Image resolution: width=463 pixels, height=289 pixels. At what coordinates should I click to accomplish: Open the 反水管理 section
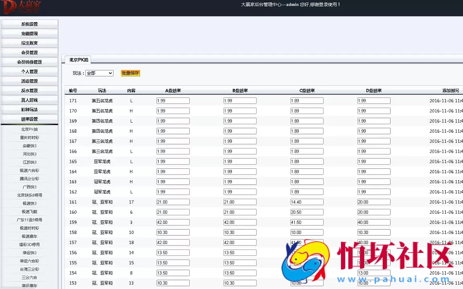[x=29, y=90]
